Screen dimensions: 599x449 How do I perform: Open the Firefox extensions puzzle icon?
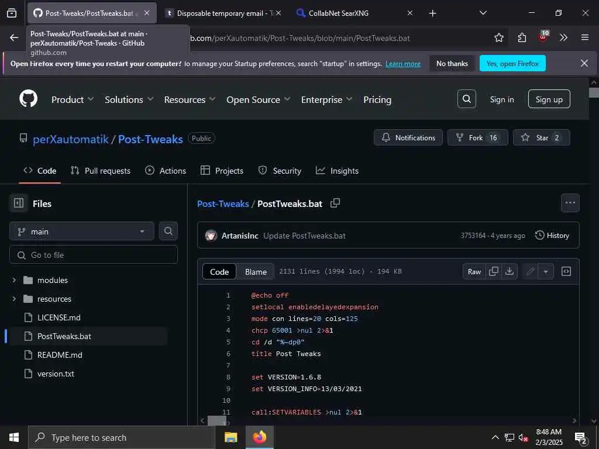coord(522,37)
